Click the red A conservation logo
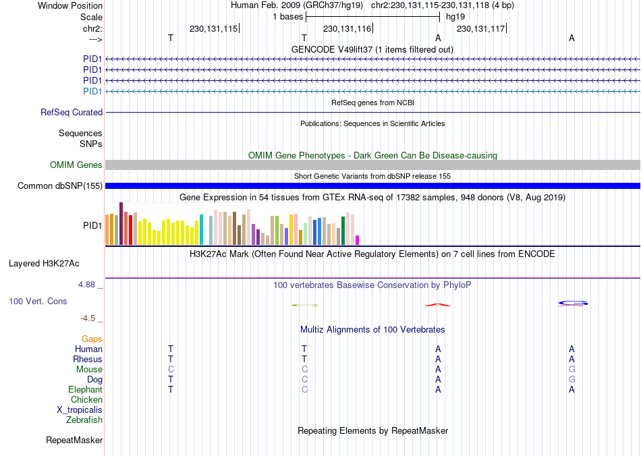The width and height of the screenshot is (641, 456). [x=438, y=305]
